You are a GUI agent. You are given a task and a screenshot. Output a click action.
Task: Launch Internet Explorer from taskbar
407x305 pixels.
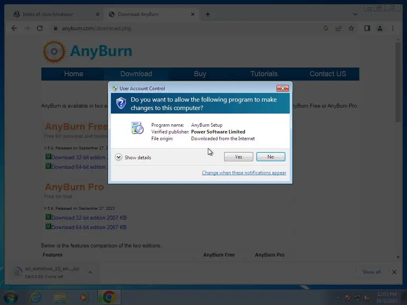coord(35,297)
